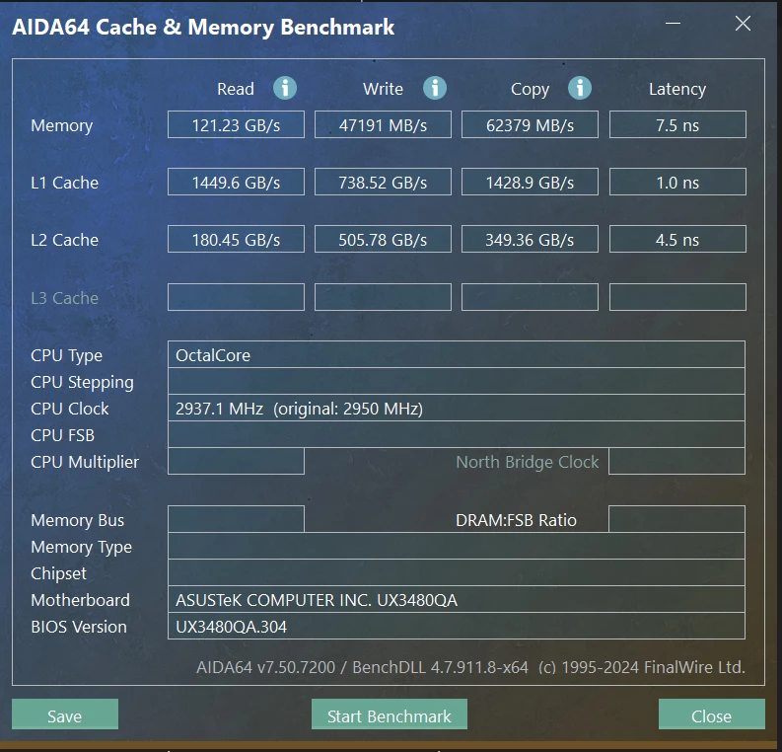Select the Memory copy value 62379 MB/s
Screen dimensions: 782x752
pos(530,124)
